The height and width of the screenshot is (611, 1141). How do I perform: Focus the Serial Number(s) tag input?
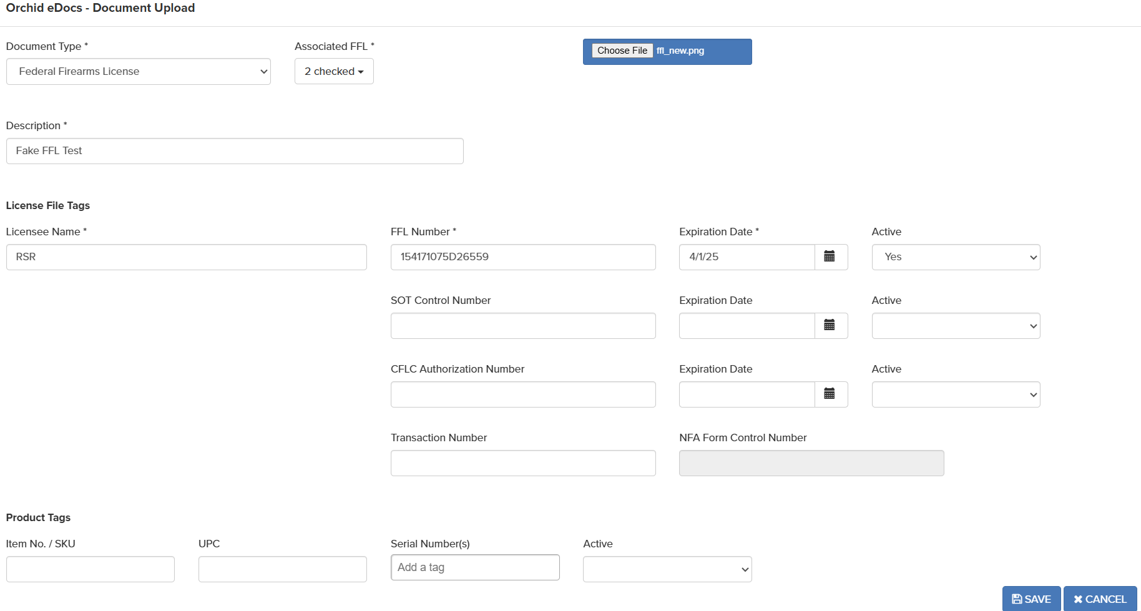[x=475, y=568]
